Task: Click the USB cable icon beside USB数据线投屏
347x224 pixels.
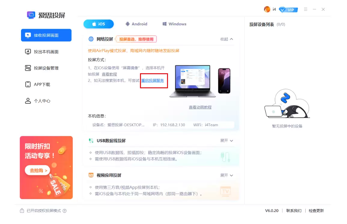Action: coord(91,141)
